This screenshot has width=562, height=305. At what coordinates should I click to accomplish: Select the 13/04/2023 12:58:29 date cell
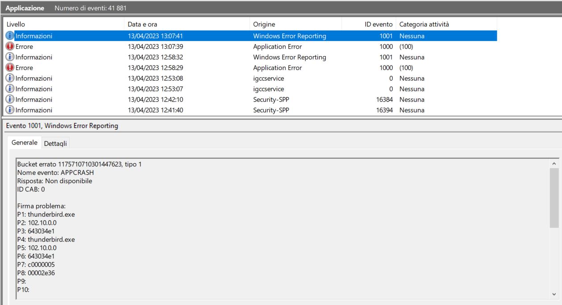click(x=155, y=68)
